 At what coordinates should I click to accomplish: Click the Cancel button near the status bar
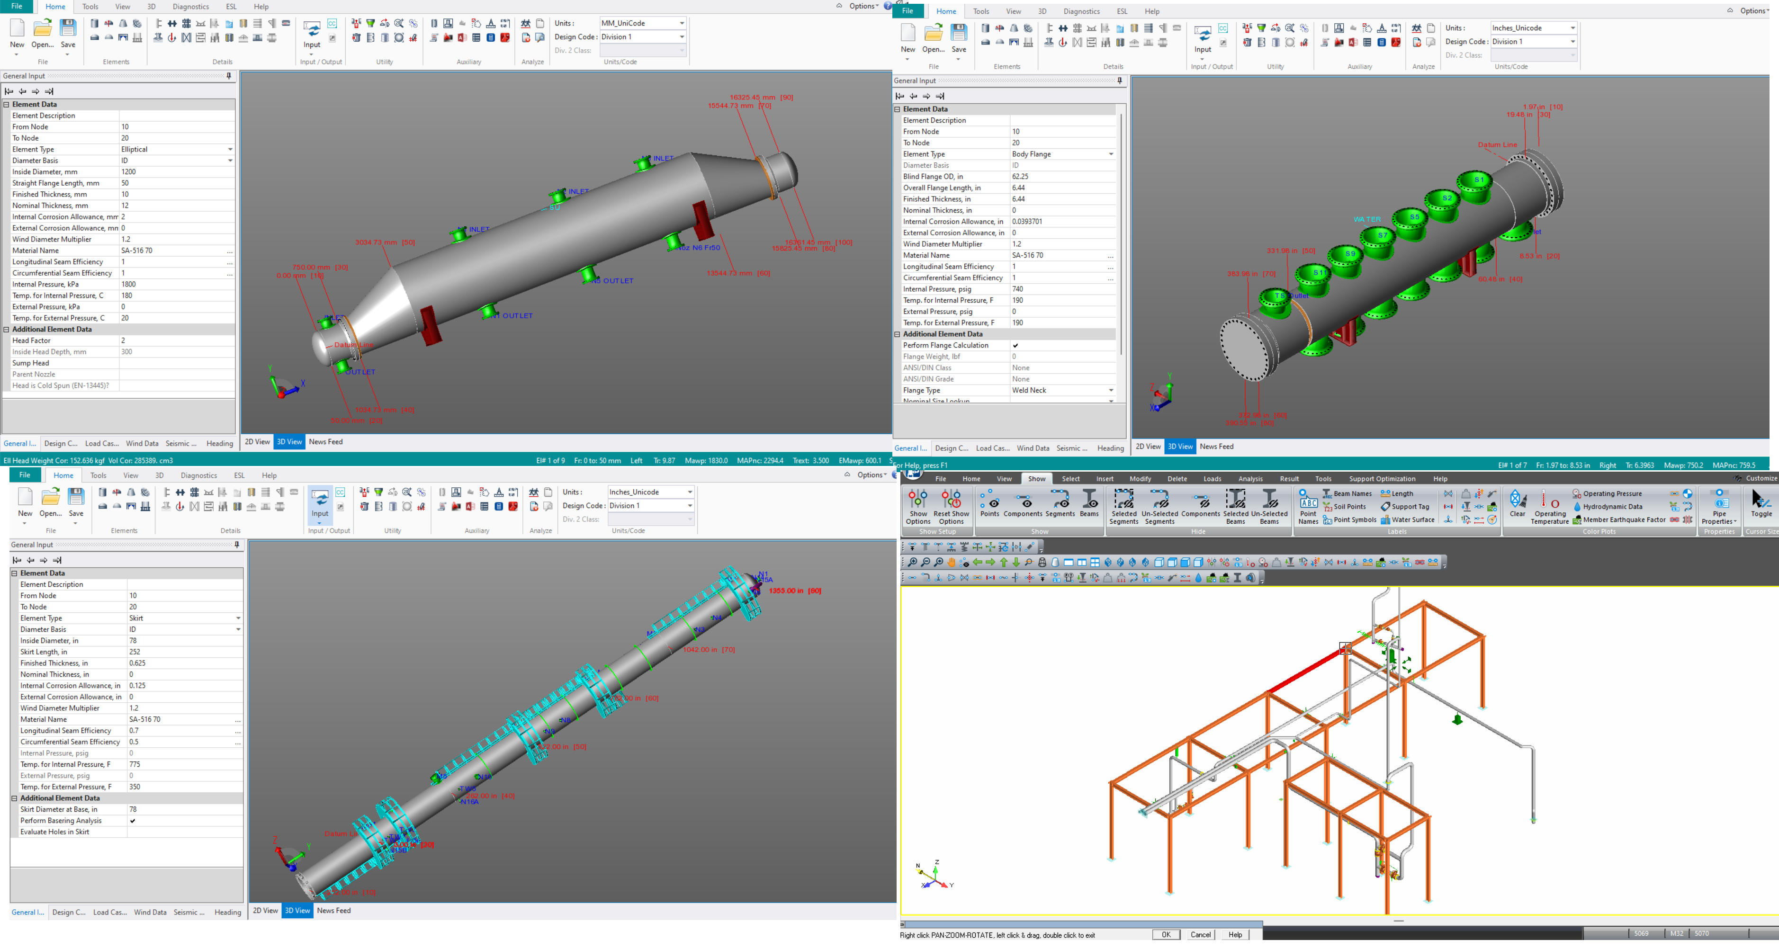click(x=1200, y=934)
